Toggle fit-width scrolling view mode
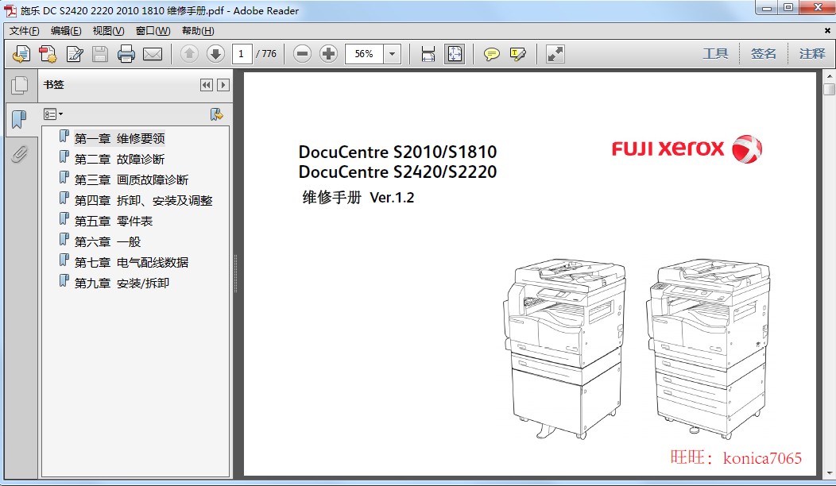Viewport: 836px width, 486px height. 428,54
